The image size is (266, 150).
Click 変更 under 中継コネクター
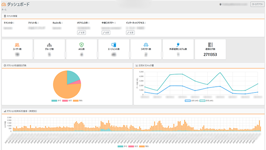[106, 32]
